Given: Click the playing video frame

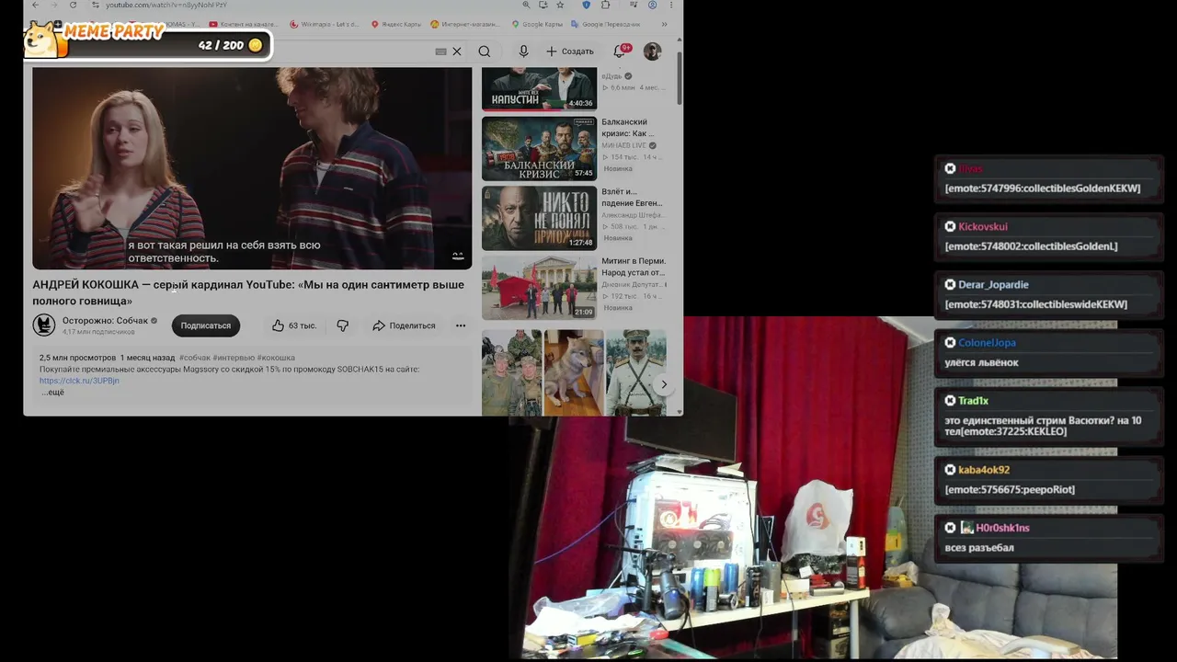Looking at the screenshot, I should tap(252, 168).
